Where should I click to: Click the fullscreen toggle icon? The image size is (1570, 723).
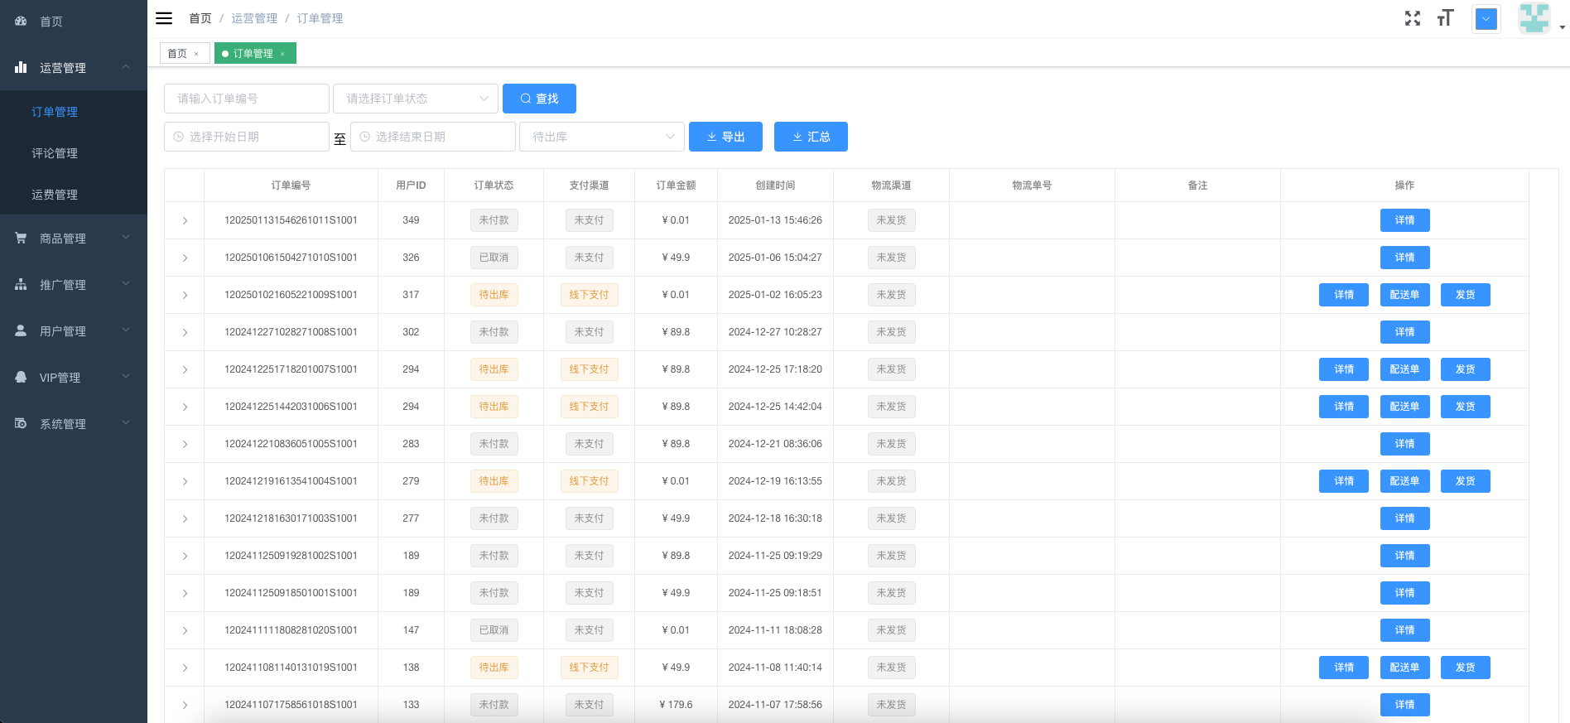(x=1413, y=18)
